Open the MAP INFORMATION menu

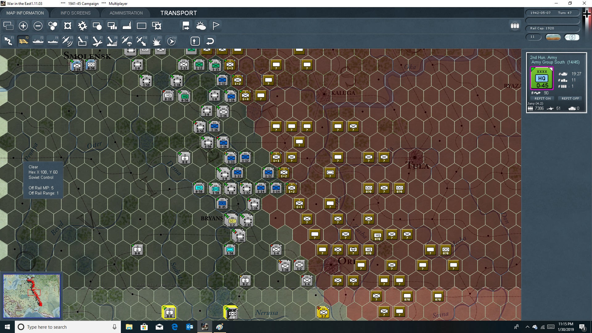[25, 13]
